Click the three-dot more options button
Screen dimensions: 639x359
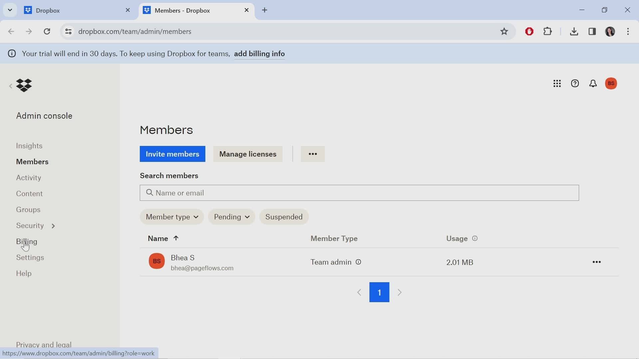pyautogui.click(x=313, y=154)
